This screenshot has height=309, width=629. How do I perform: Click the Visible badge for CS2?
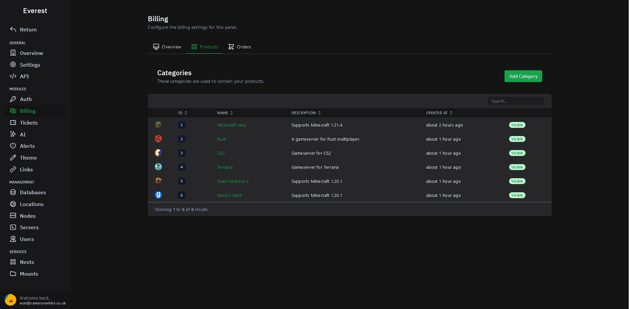click(517, 153)
